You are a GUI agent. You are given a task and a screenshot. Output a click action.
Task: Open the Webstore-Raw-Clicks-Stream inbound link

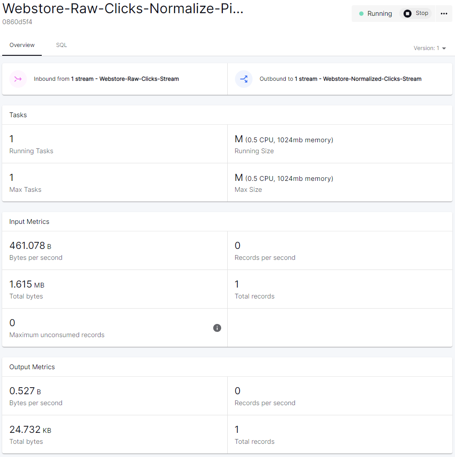(x=139, y=79)
